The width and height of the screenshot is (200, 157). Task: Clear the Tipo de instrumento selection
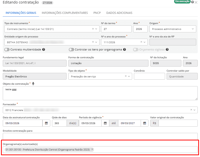pyautogui.click(x=93, y=29)
